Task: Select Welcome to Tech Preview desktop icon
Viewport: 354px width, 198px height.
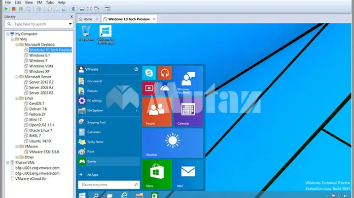Action: click(x=105, y=35)
